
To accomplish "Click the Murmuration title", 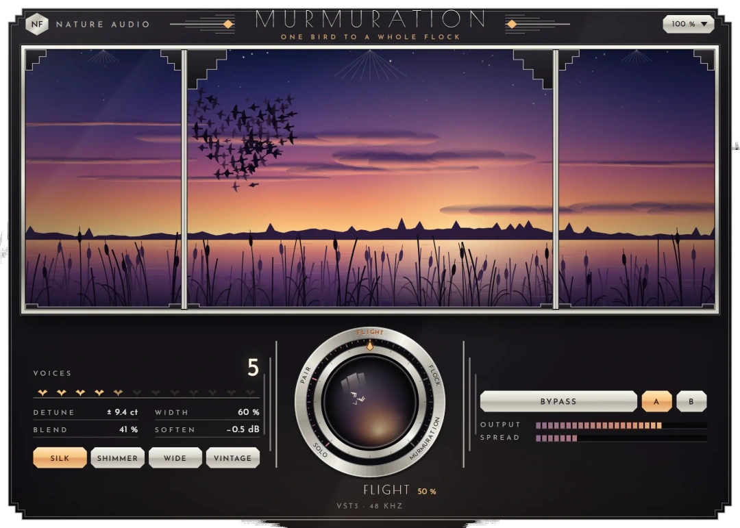I will (371, 19).
